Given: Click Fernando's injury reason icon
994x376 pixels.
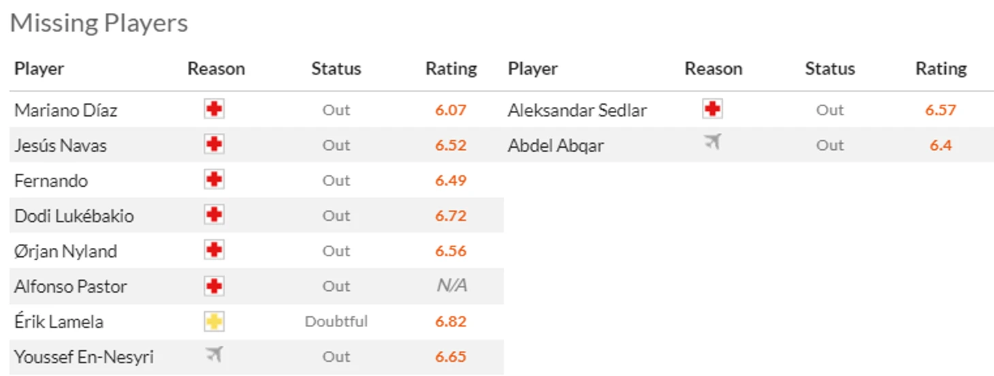Looking at the screenshot, I should [214, 180].
